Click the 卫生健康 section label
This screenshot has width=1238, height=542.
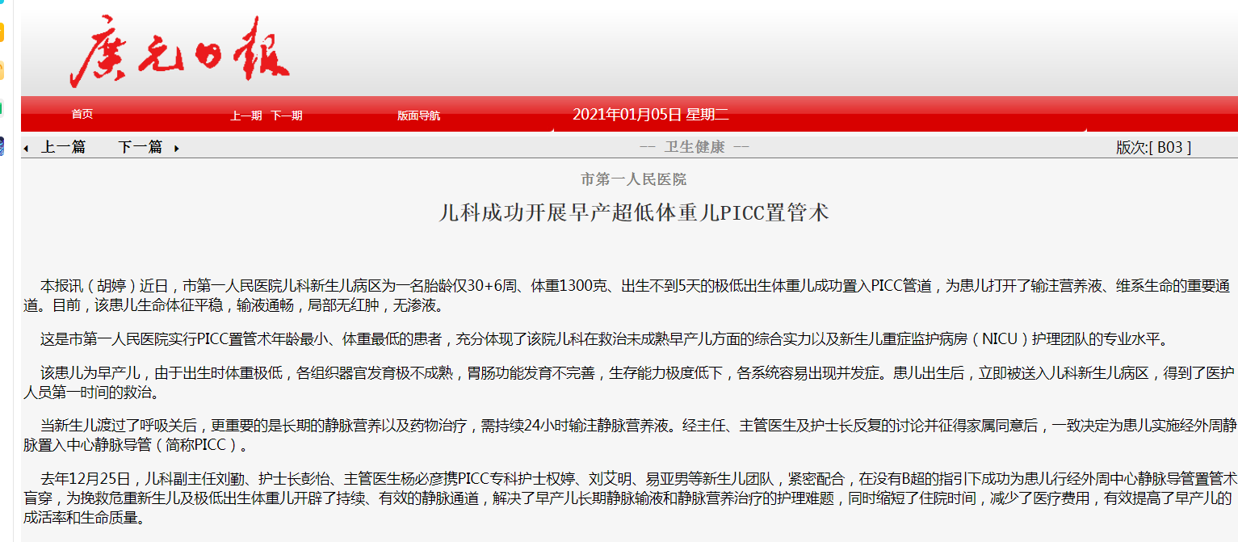(694, 147)
